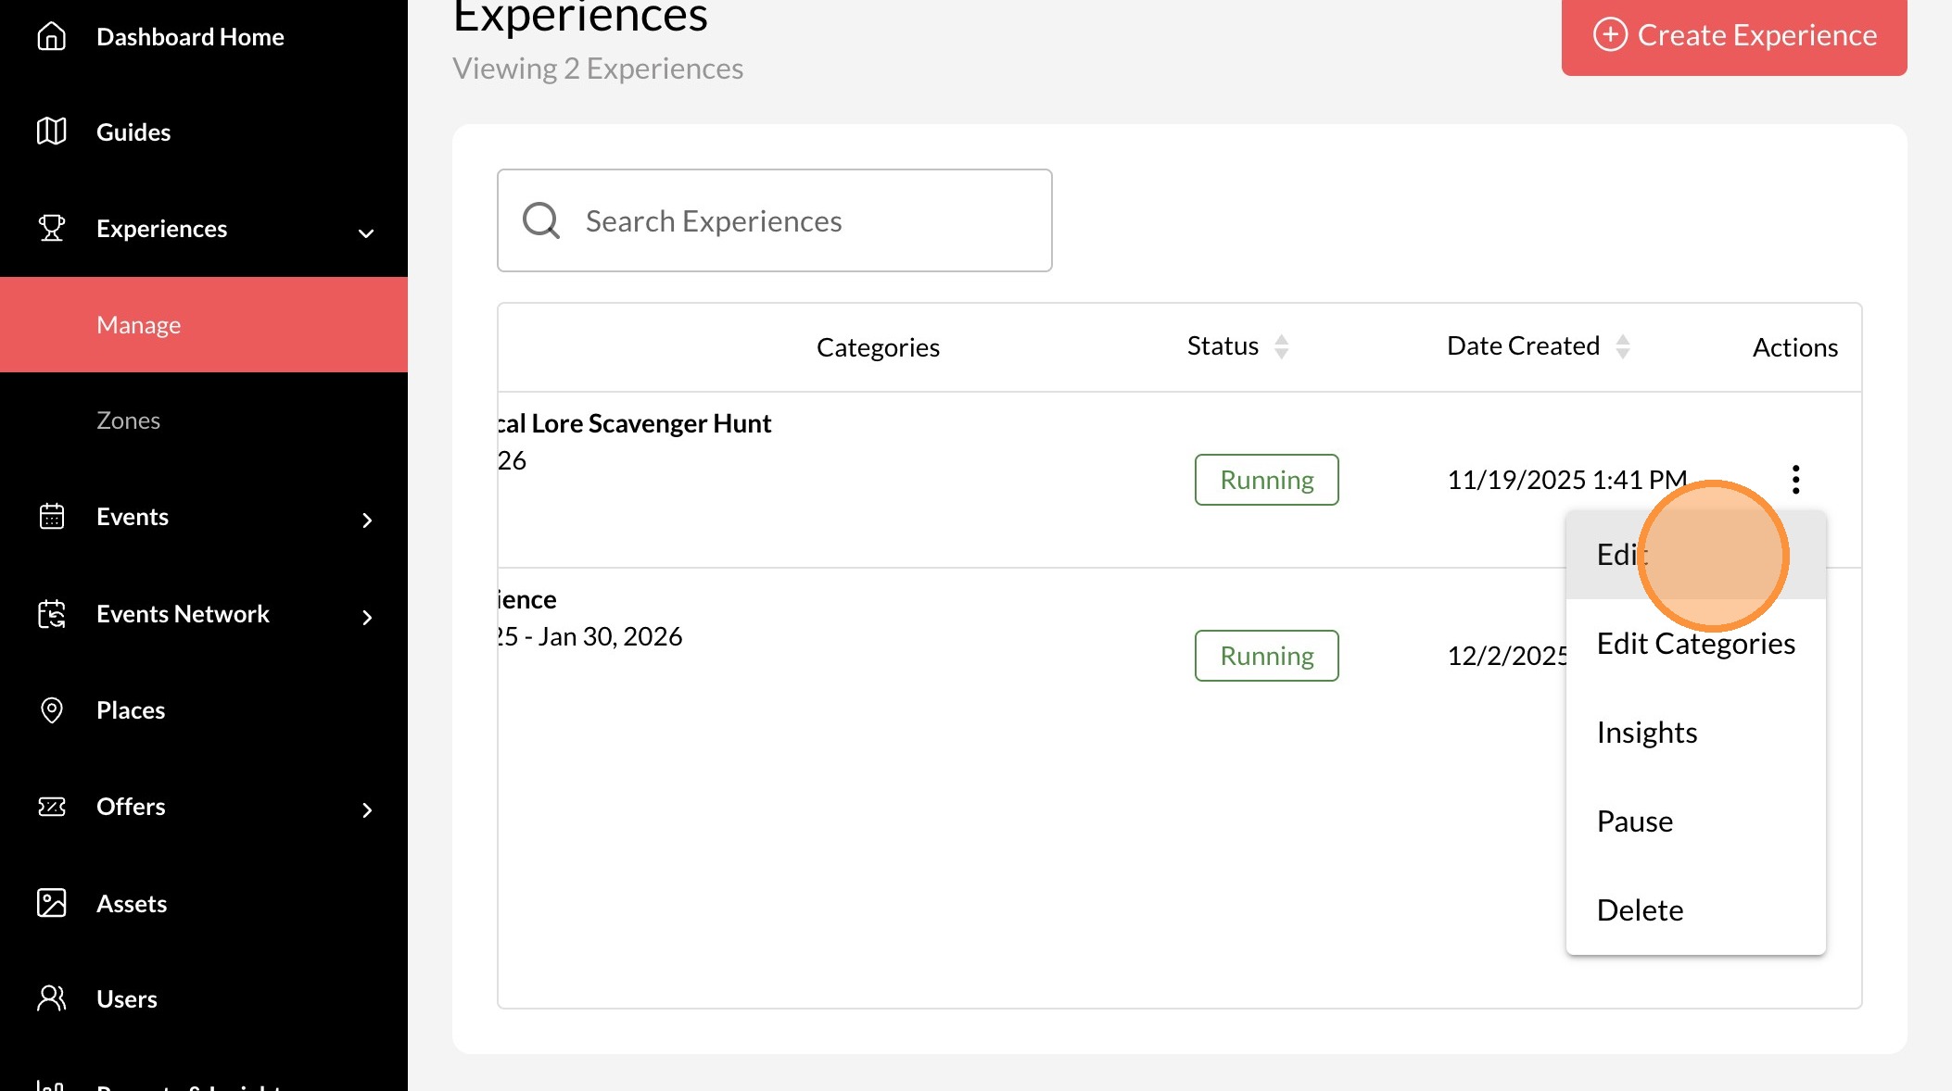The height and width of the screenshot is (1091, 1952).
Task: Click the Offers ticket icon
Action: pyautogui.click(x=52, y=807)
